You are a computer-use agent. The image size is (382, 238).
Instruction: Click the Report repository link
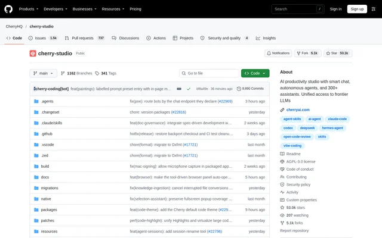coord(294,230)
